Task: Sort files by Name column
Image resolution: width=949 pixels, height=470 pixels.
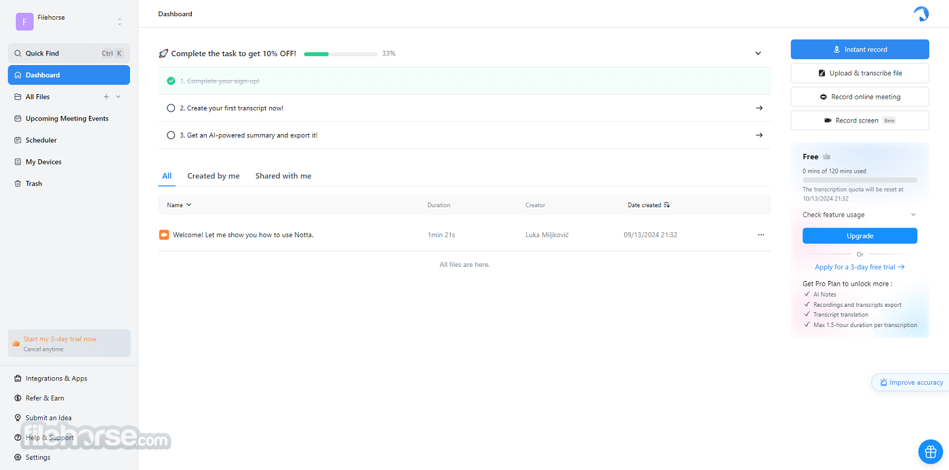Action: tap(179, 205)
